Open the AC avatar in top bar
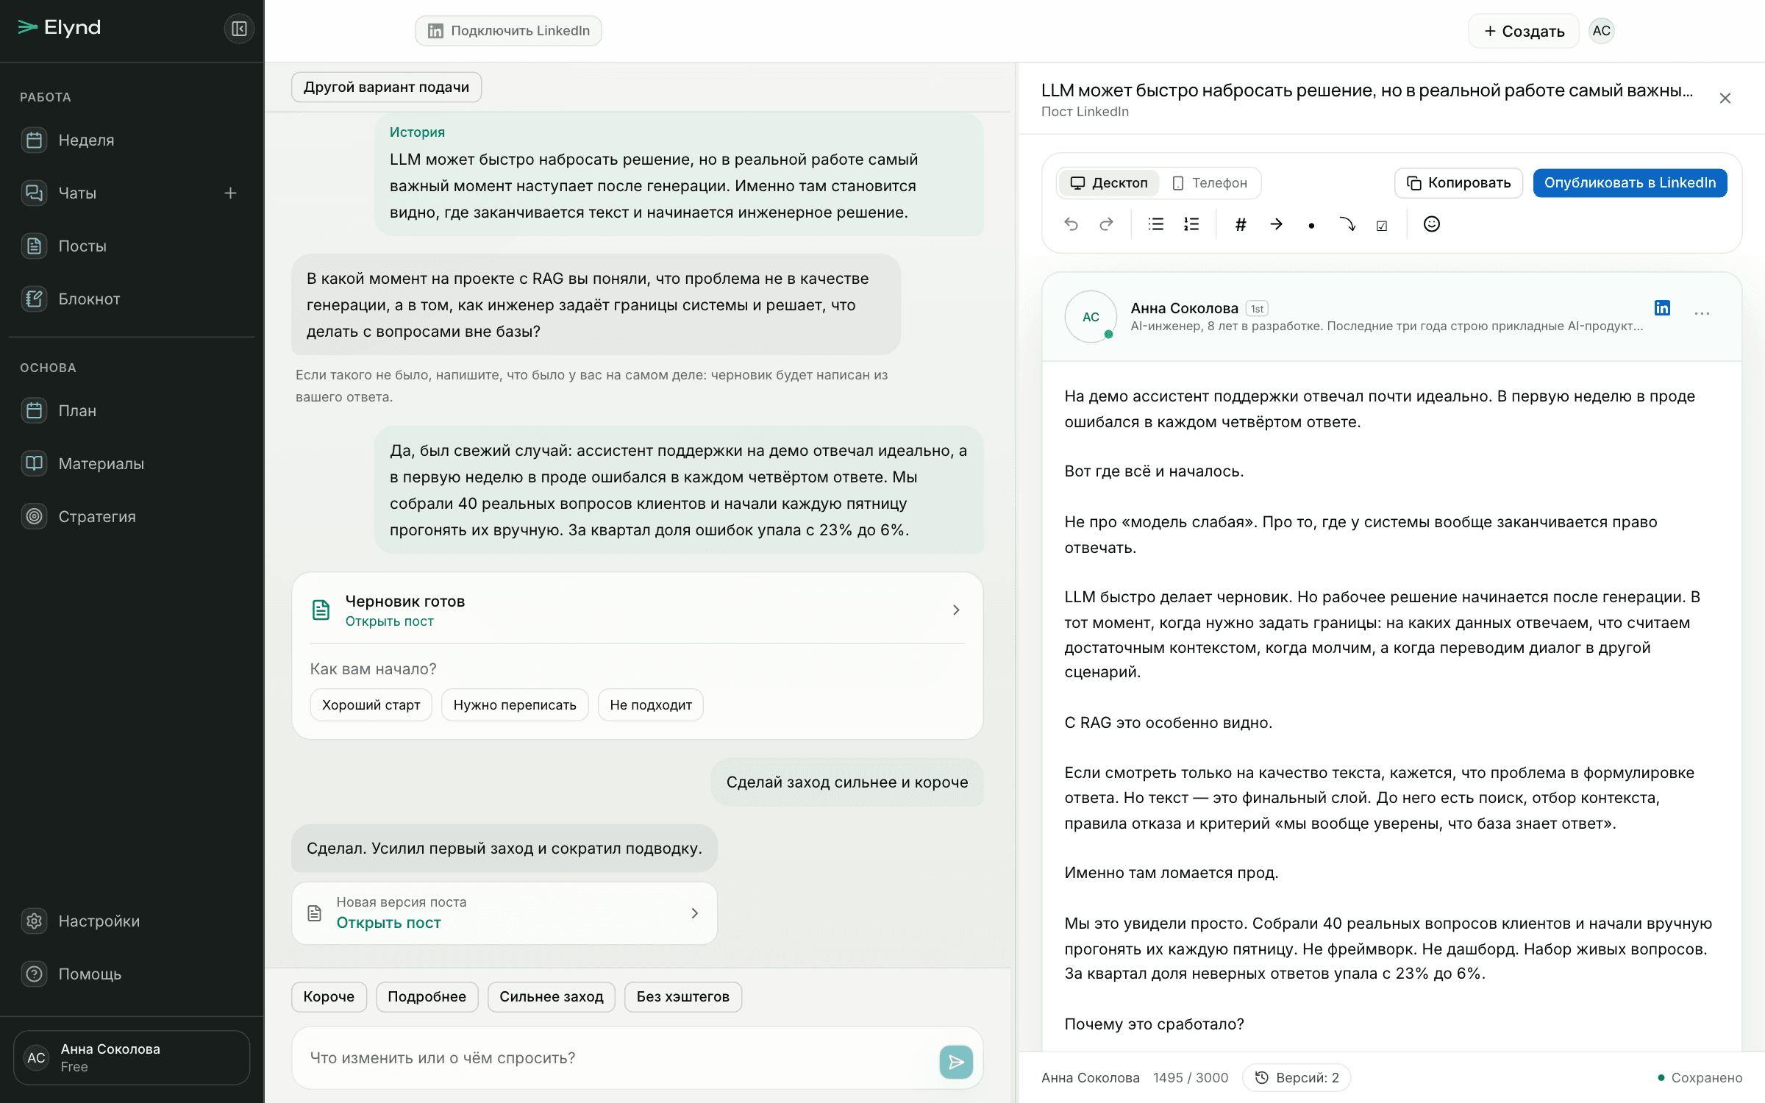1765x1103 pixels. 1601,30
